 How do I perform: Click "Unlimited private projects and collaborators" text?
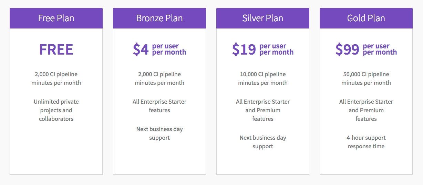(x=56, y=110)
